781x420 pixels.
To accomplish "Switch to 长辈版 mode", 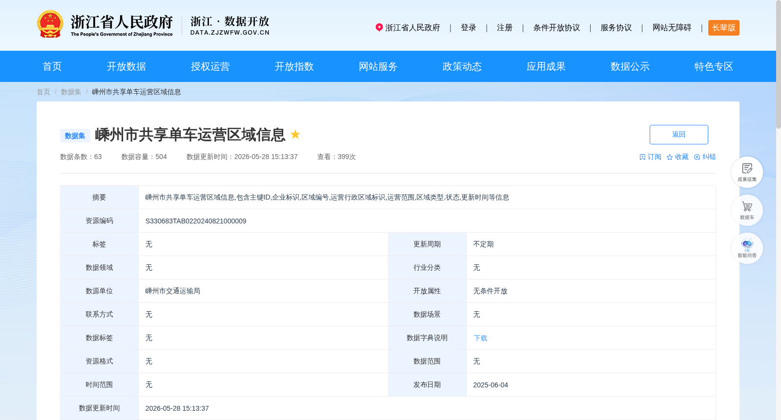I will 724,28.
